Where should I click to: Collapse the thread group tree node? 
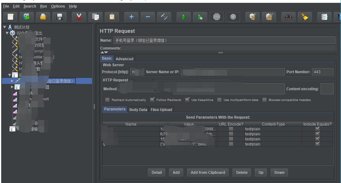point(7,33)
